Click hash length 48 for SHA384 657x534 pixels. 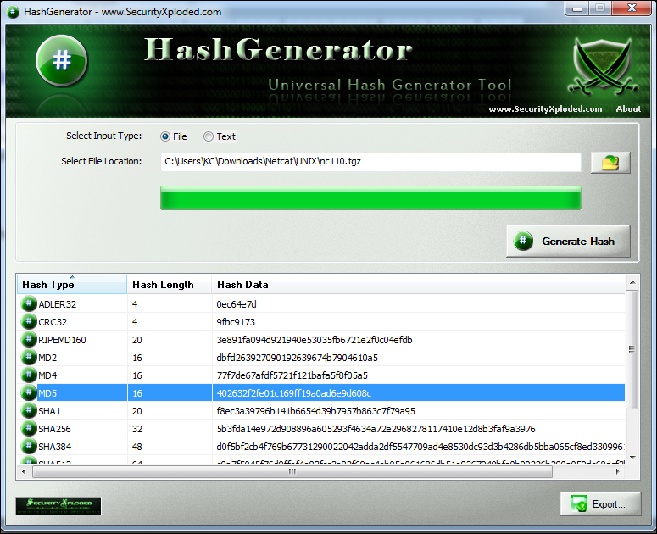(x=137, y=447)
